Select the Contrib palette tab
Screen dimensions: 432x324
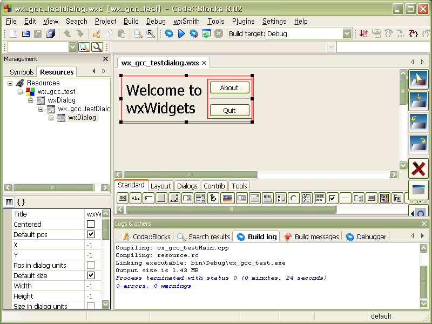pos(214,186)
